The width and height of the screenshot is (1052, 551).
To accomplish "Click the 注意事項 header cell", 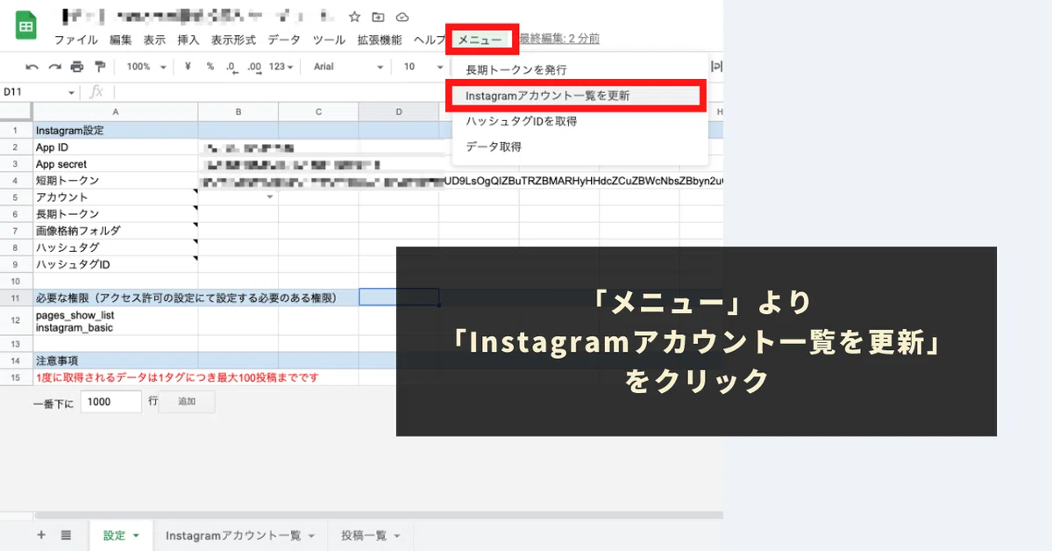I will [116, 361].
